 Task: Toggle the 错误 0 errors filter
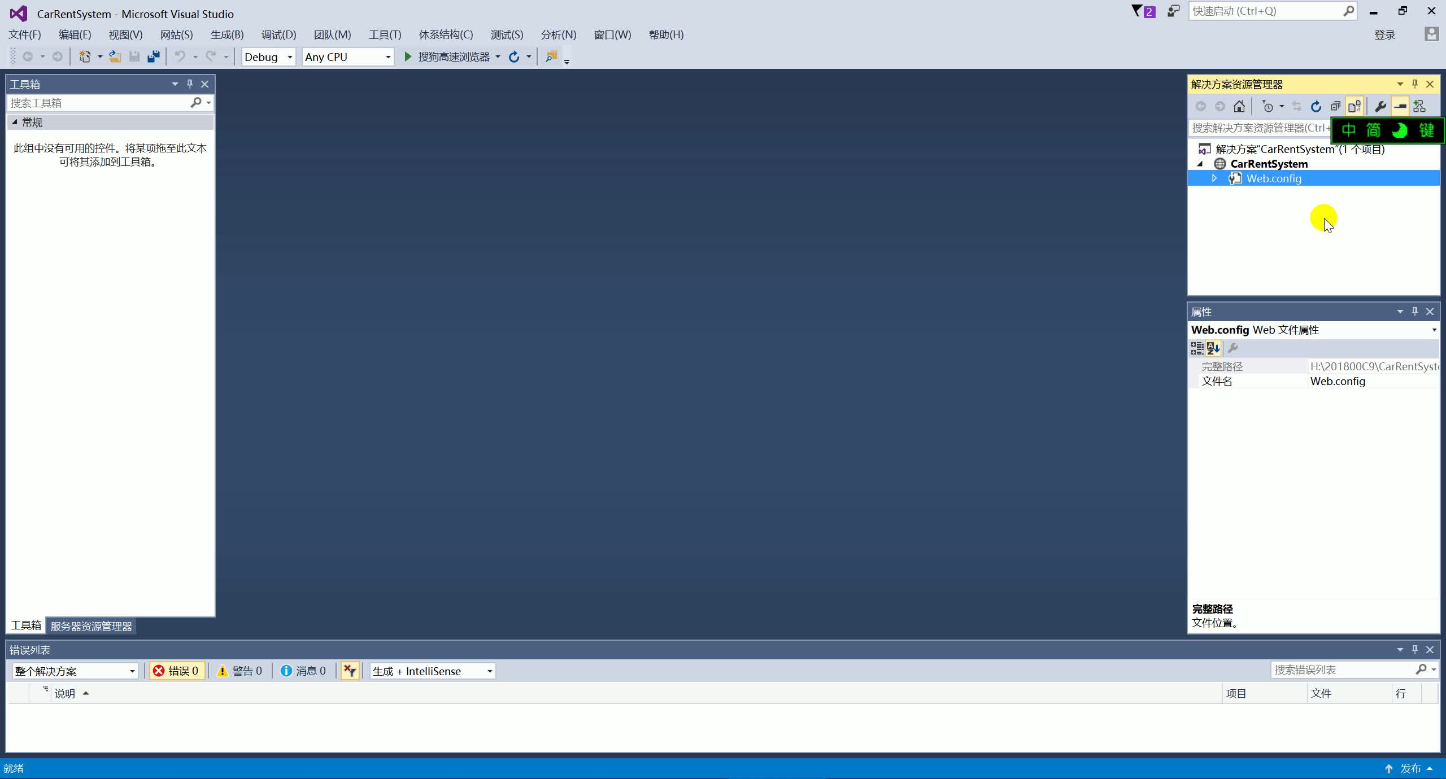(x=176, y=671)
